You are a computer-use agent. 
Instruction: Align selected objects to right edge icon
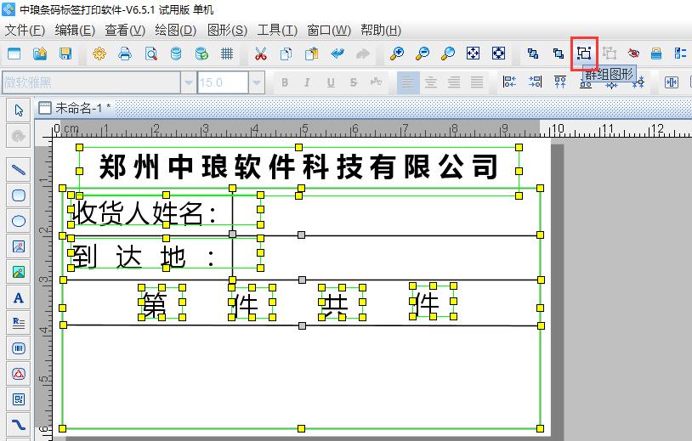[x=535, y=82]
